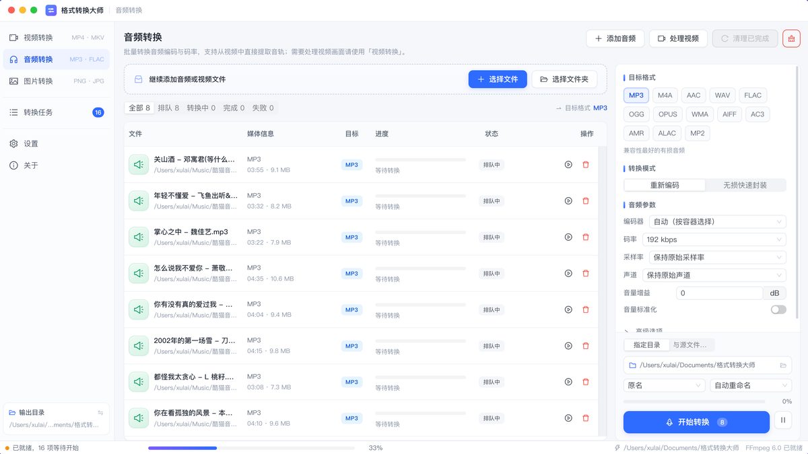This screenshot has height=454, width=808.
Task: Filter list by 完成 0
Action: (234, 108)
